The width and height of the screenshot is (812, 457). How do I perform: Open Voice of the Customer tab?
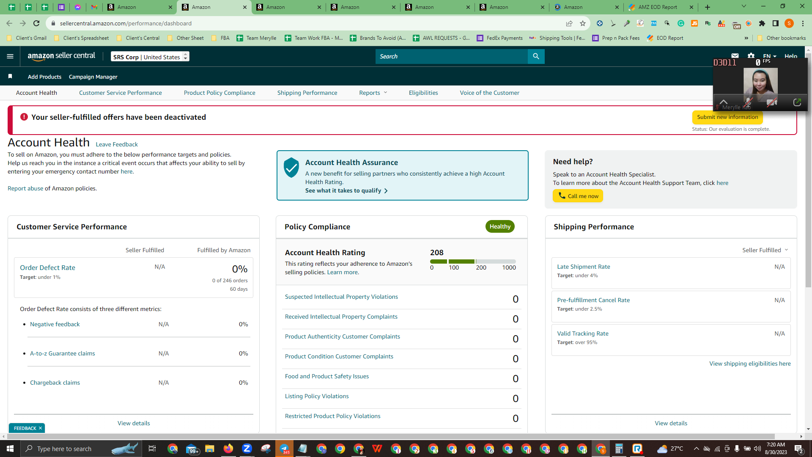[x=490, y=93]
